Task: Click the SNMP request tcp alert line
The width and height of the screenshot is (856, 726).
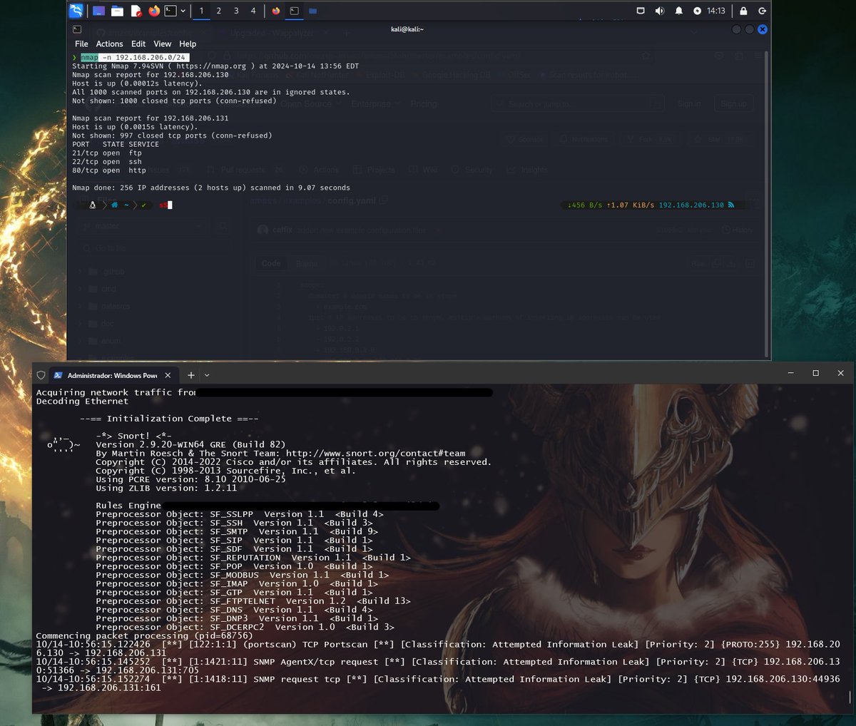Action: click(x=438, y=683)
